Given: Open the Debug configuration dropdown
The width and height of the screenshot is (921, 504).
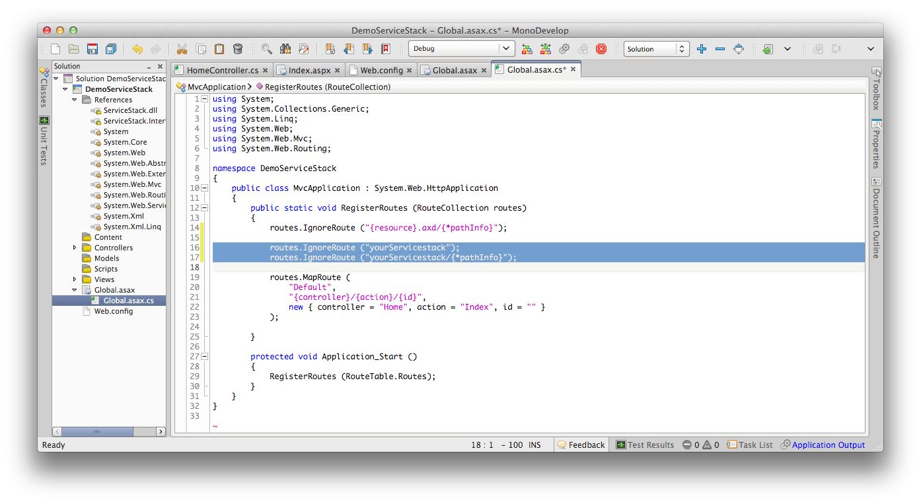Looking at the screenshot, I should 460,48.
